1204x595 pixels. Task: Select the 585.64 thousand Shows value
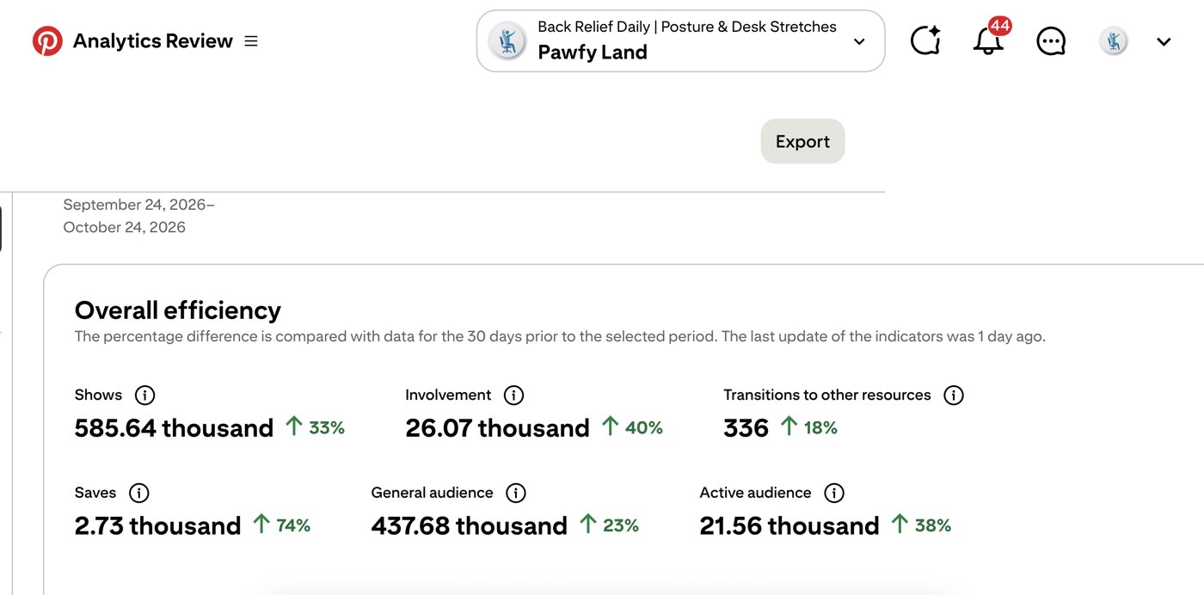[174, 428]
